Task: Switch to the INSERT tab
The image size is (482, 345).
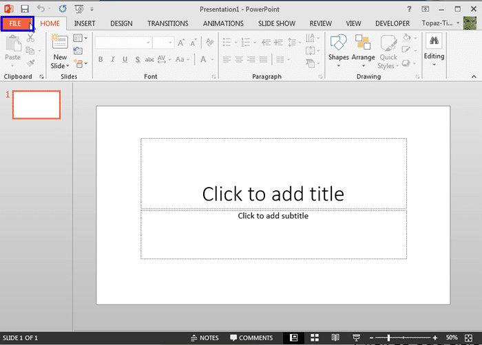Action: point(85,23)
